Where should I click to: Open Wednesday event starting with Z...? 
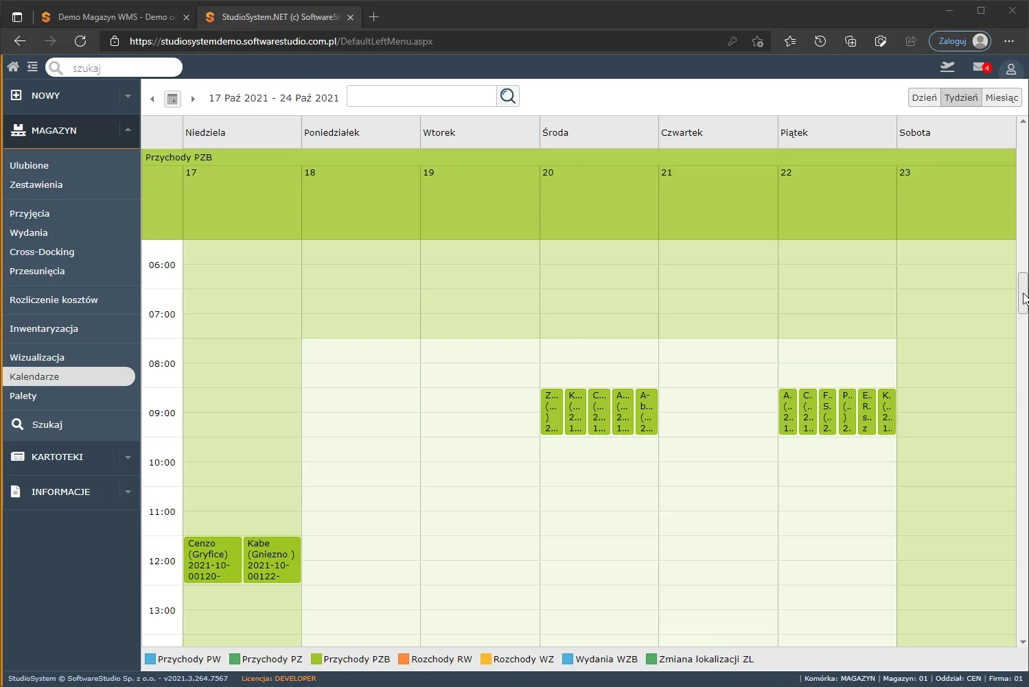[552, 412]
